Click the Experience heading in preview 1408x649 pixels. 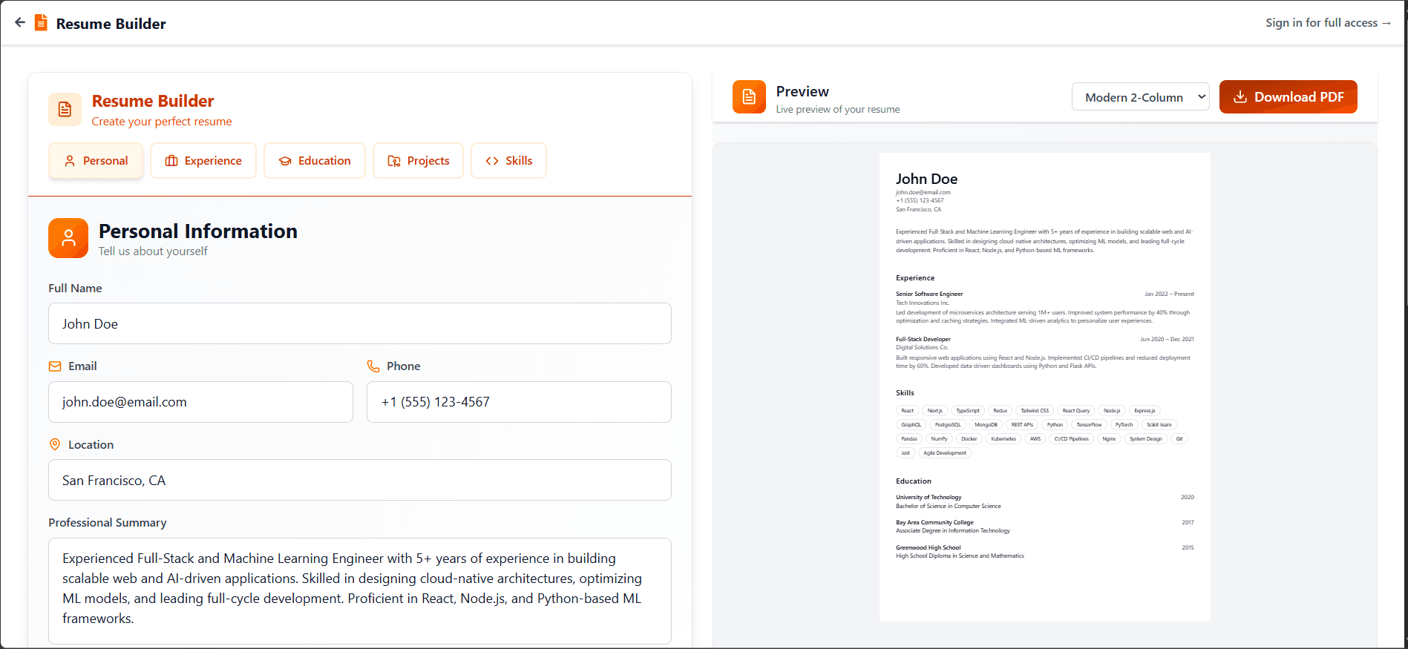(915, 278)
